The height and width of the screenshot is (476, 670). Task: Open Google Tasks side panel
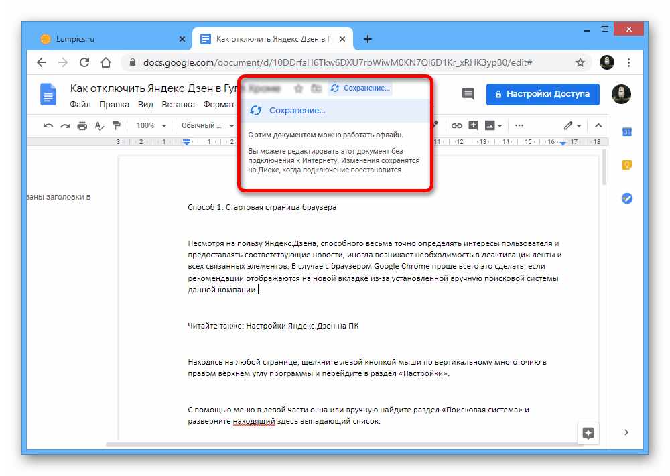[x=627, y=198]
